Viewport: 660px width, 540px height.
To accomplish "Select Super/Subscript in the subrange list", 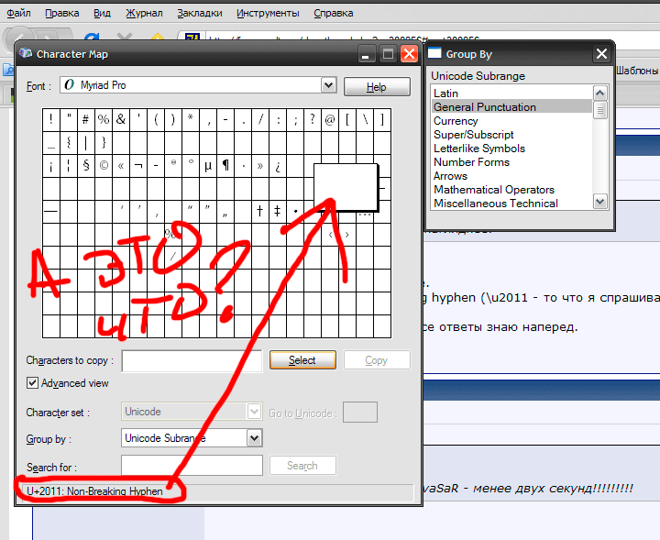I will tap(511, 135).
